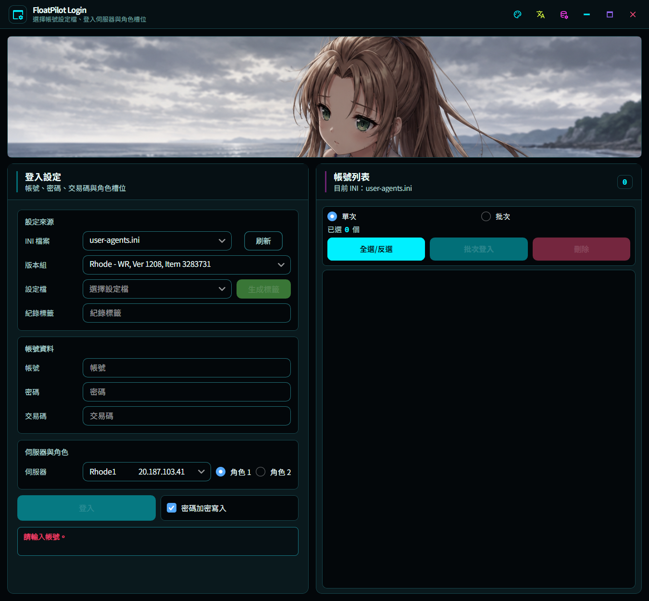Click the 刷新 button

pos(263,241)
